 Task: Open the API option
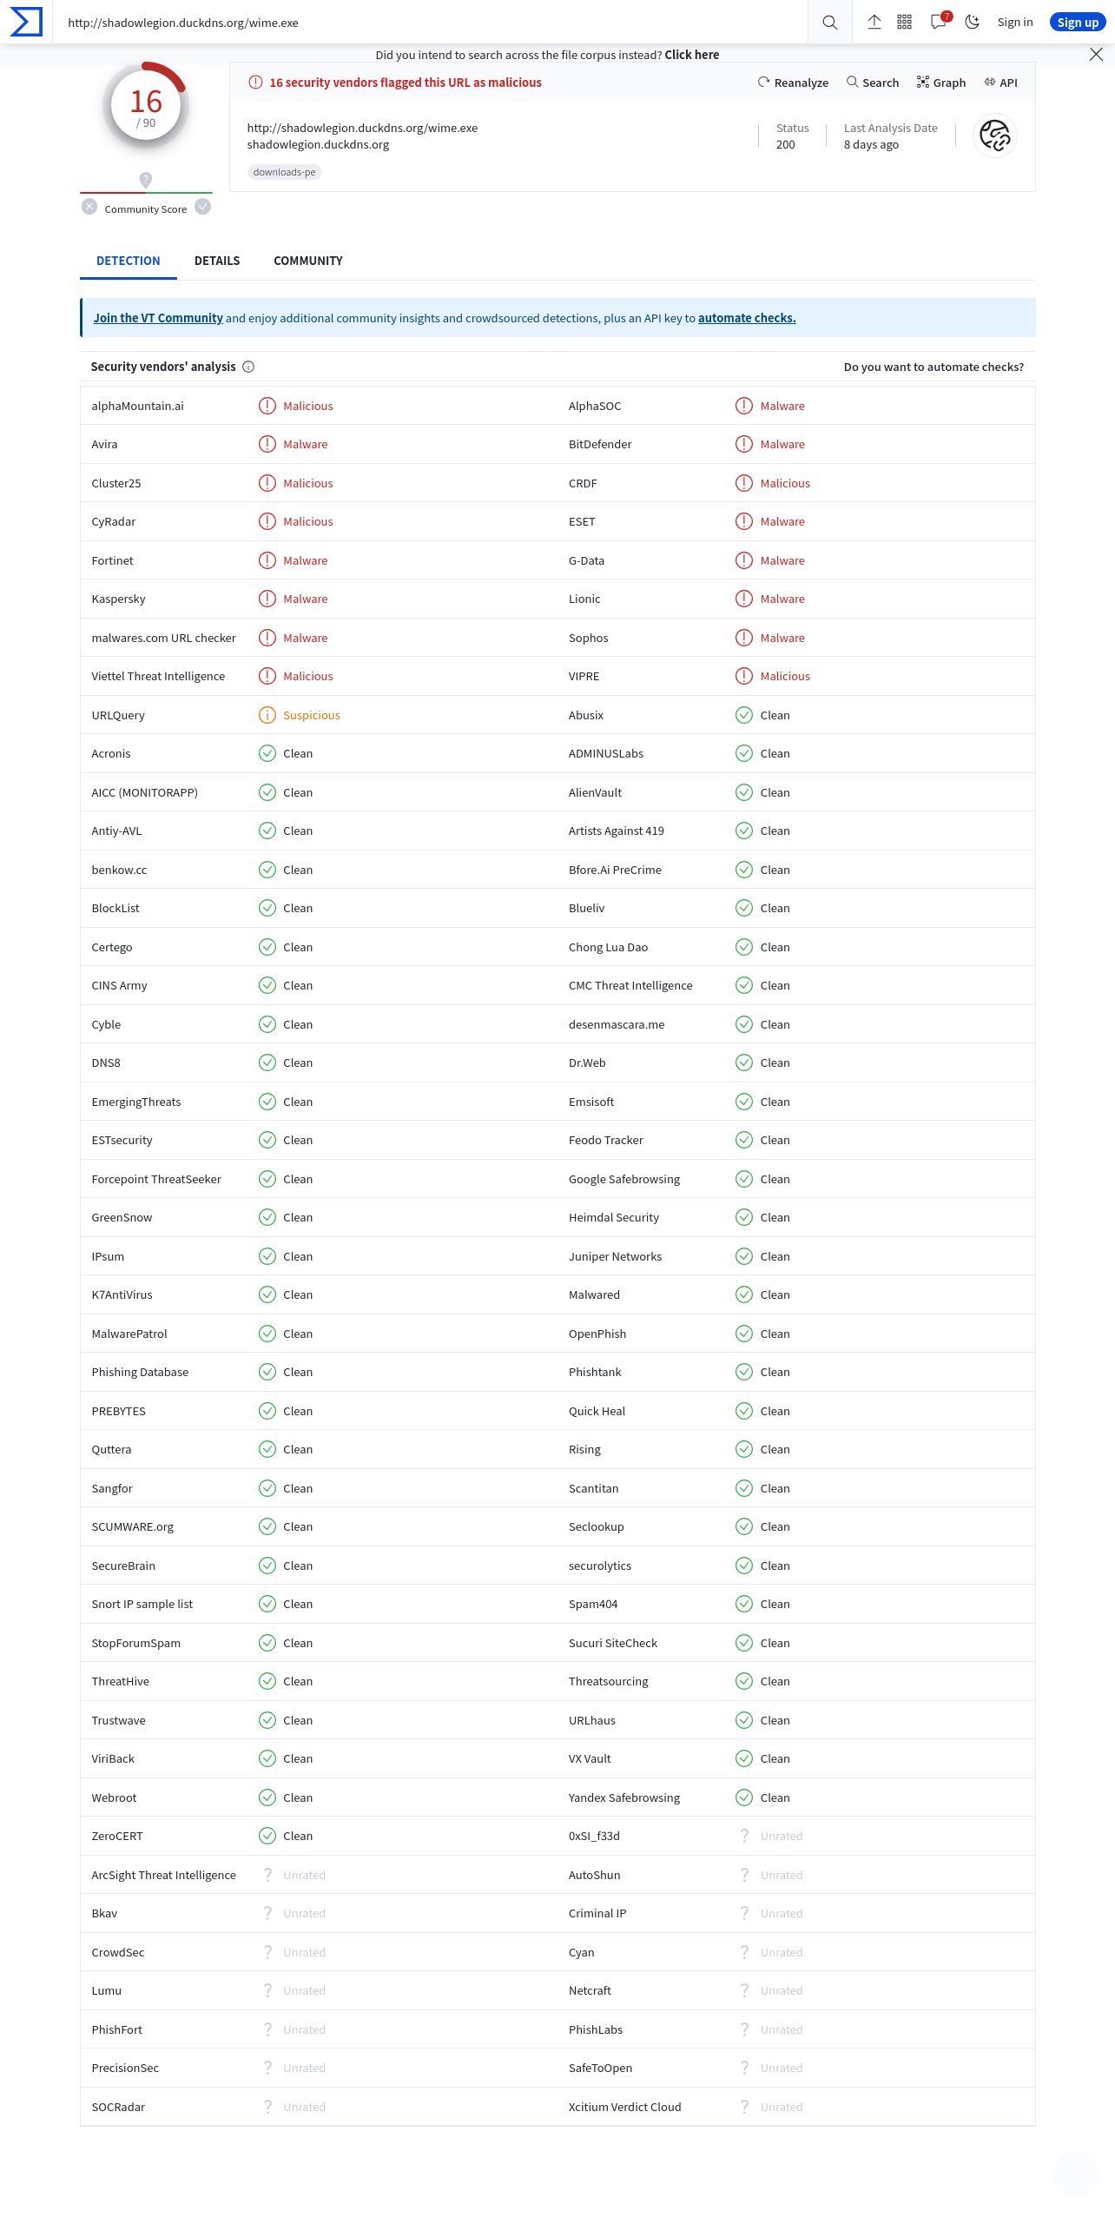[1000, 83]
